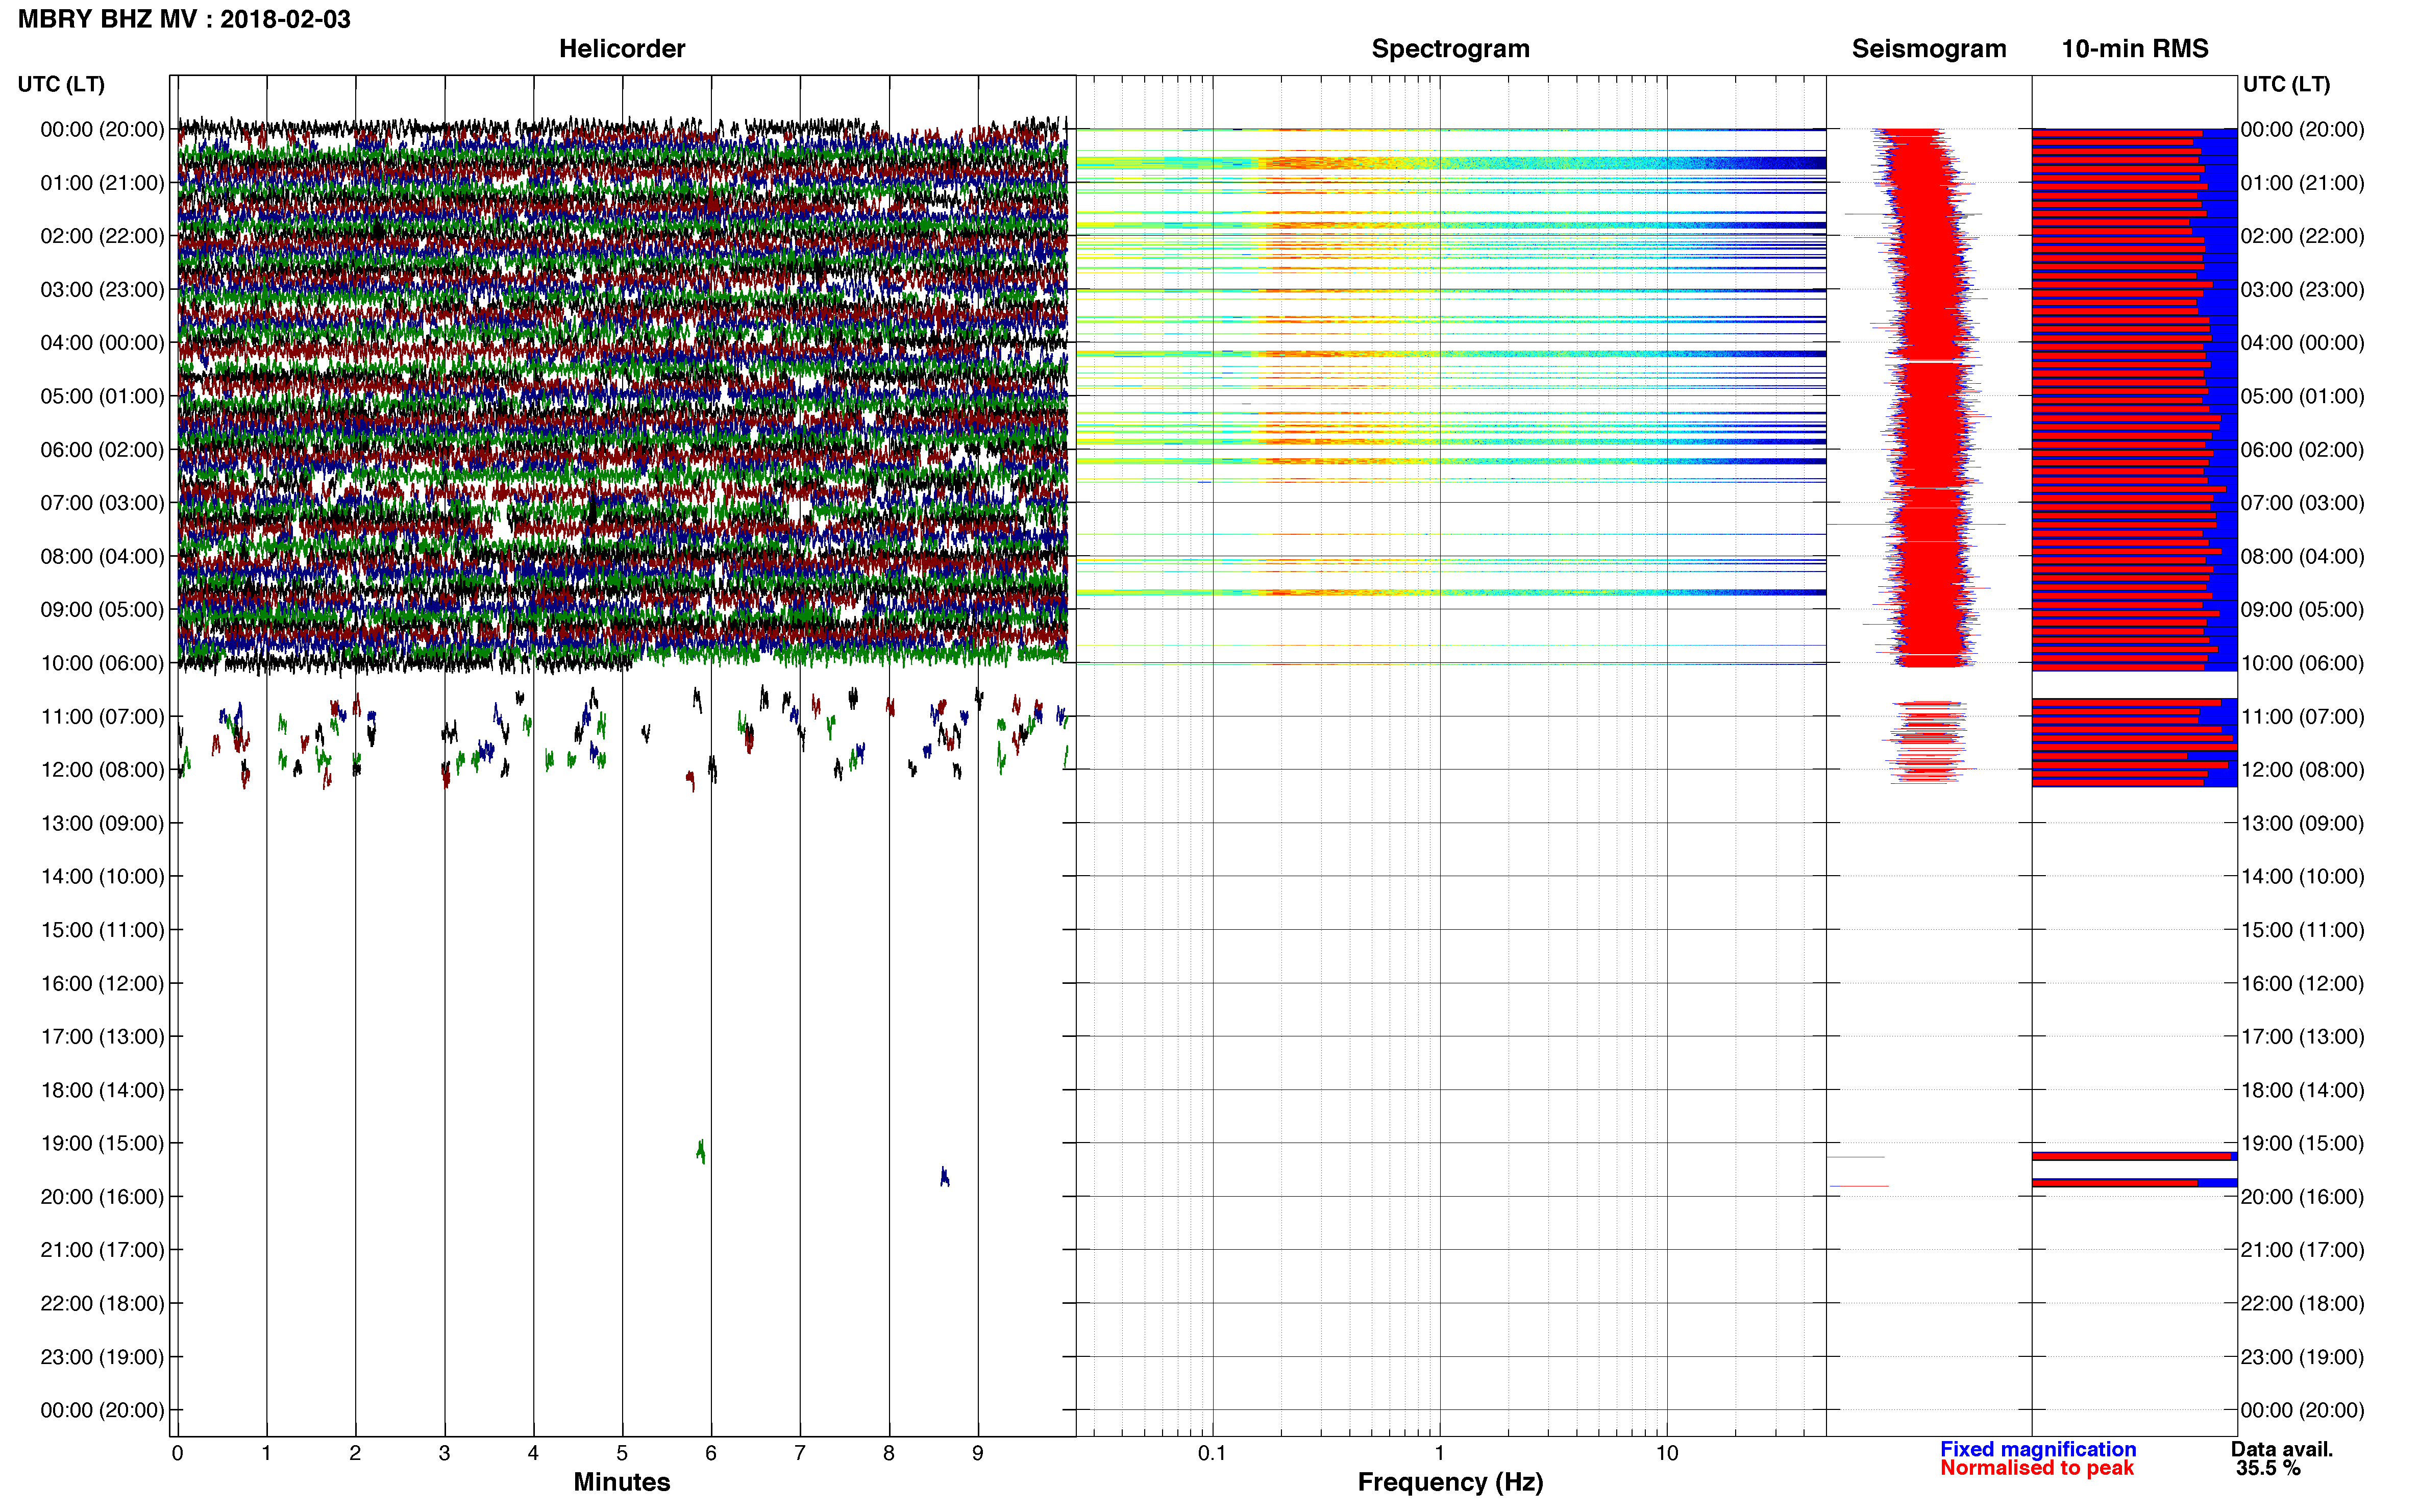
Task: Click the 'Data avail.' label
Action: [x=2282, y=1449]
